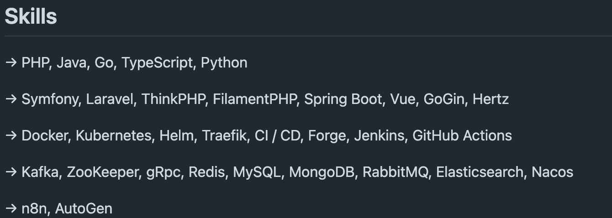Select the word TypeScript
Viewport: 612px width, 218px height.
point(158,63)
